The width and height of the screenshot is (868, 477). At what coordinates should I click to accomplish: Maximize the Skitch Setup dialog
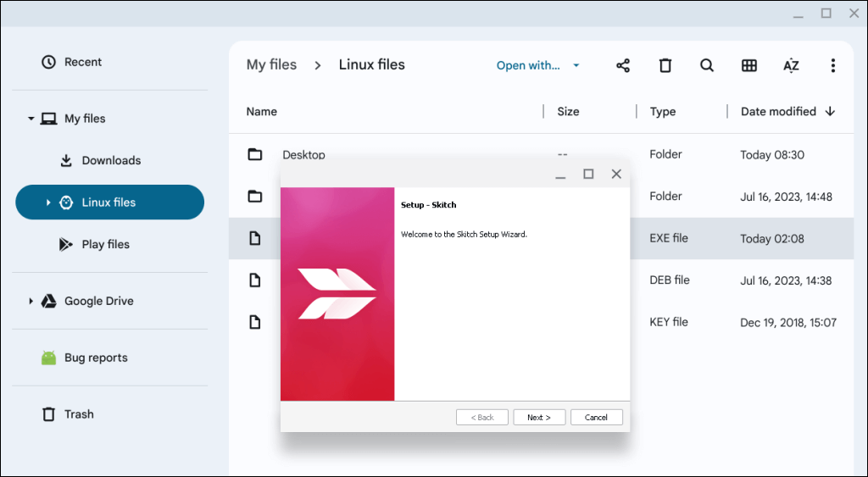pos(588,174)
